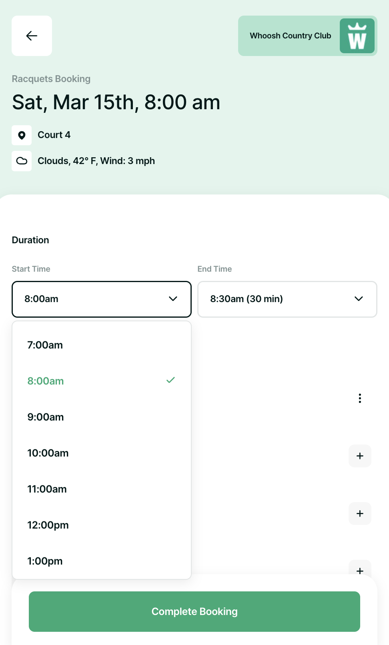
Task: Click the first plus add button
Action: click(360, 456)
